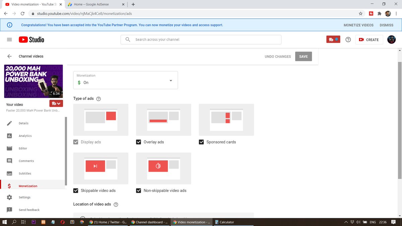Select the Skippable video ads preview image
This screenshot has width=402, height=226.
pyautogui.click(x=101, y=168)
